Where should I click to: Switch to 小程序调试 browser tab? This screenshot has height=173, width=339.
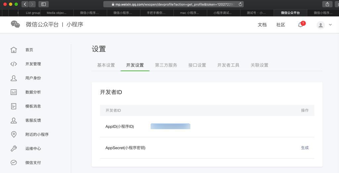click(223, 13)
